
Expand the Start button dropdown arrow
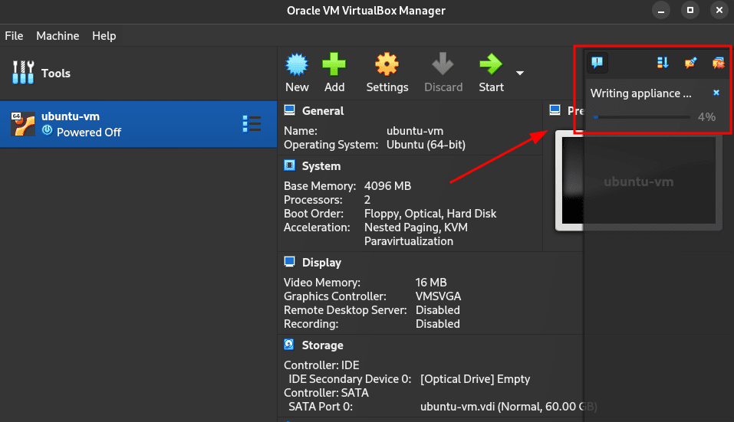[x=519, y=73]
